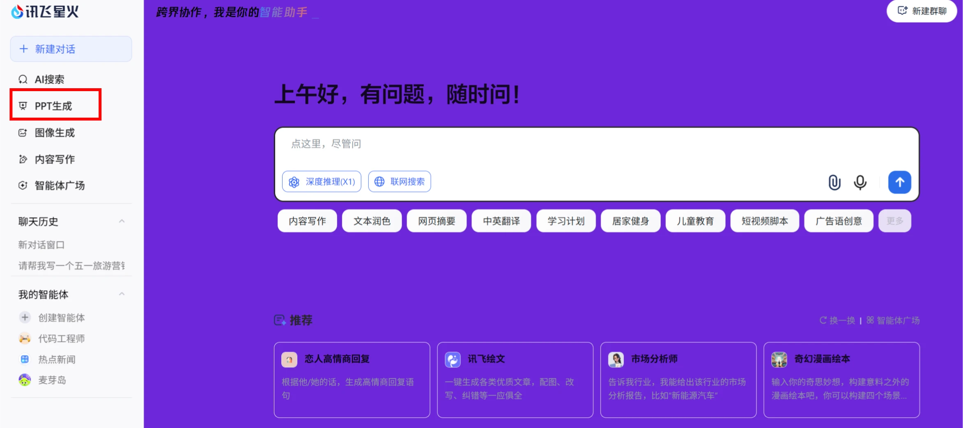Collapse the 聊天历史 section
This screenshot has width=963, height=428.
tap(121, 221)
